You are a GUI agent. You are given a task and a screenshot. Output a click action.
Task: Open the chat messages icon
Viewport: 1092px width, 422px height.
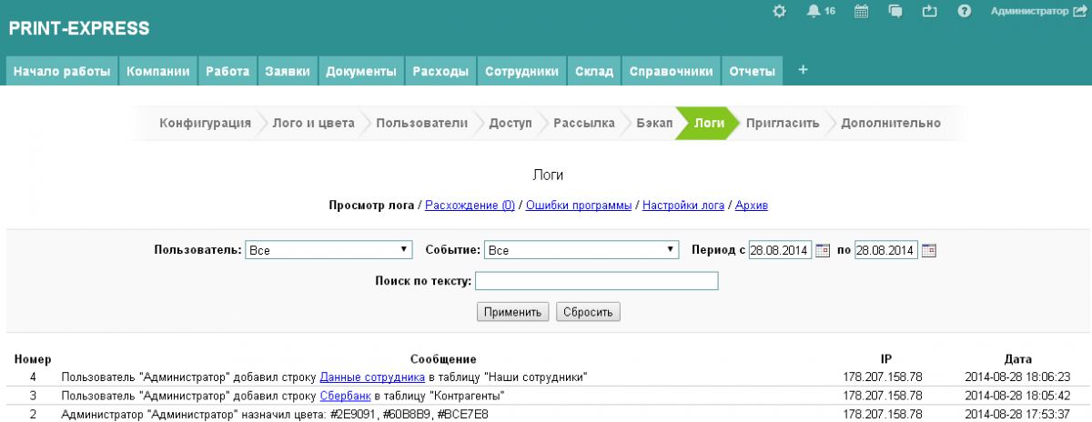895,12
